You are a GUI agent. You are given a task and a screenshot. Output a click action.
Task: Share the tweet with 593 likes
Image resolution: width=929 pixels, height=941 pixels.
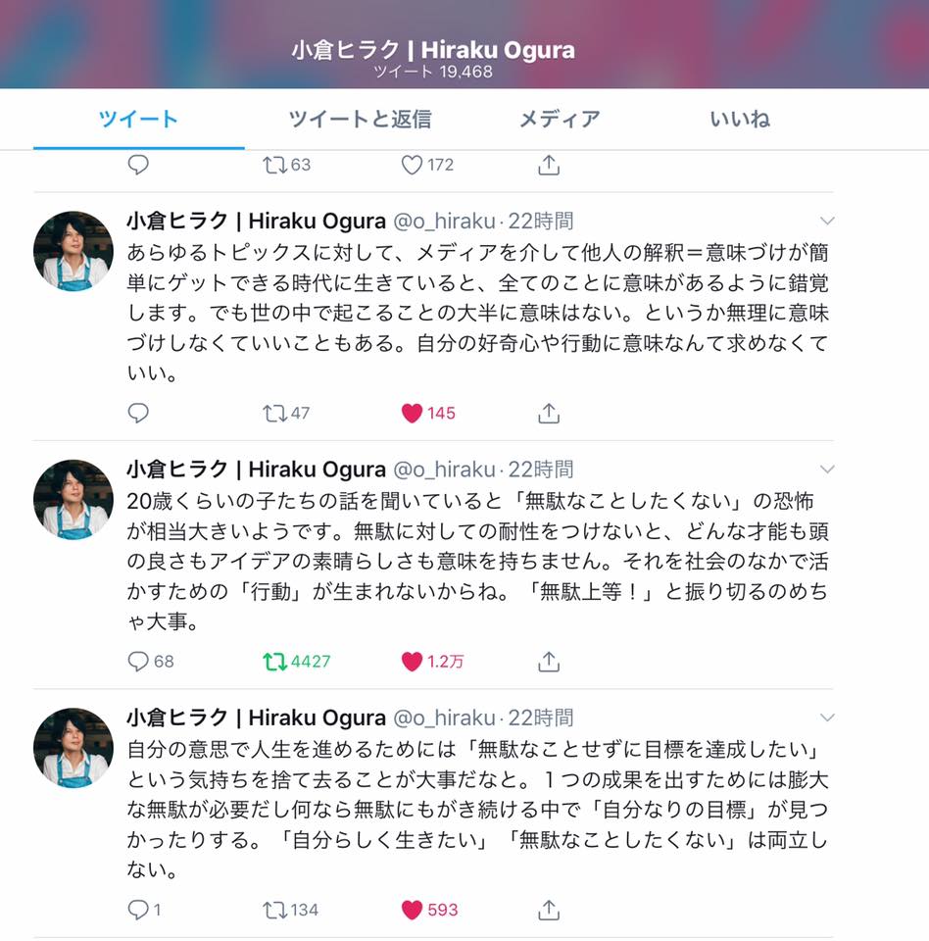(549, 910)
